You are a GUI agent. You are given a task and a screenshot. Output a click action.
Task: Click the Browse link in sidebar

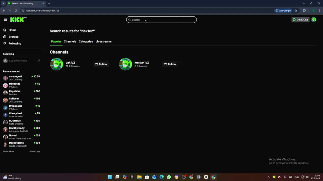tap(13, 37)
